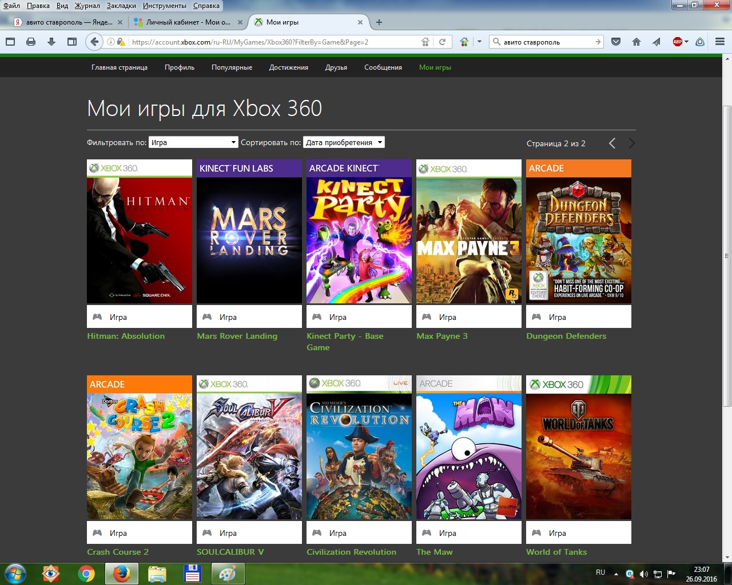Click the URL address bar
Viewport: 732px width, 585px height.
pos(274,42)
